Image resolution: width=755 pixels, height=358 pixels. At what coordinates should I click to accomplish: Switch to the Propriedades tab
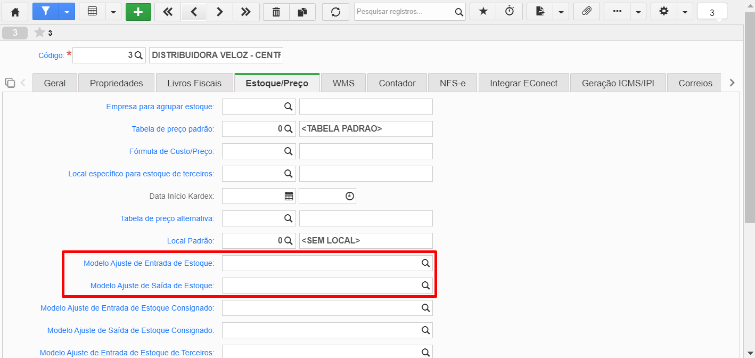pyautogui.click(x=116, y=83)
